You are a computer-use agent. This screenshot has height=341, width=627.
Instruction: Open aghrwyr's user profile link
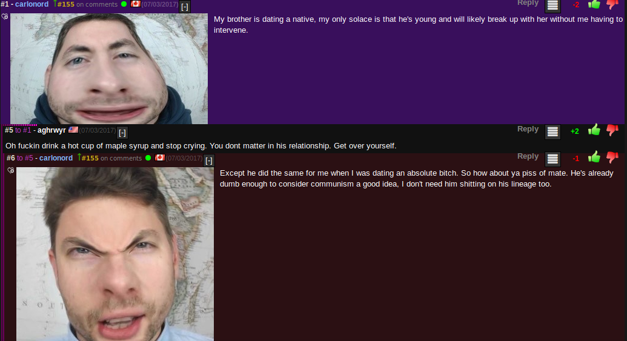(x=51, y=130)
